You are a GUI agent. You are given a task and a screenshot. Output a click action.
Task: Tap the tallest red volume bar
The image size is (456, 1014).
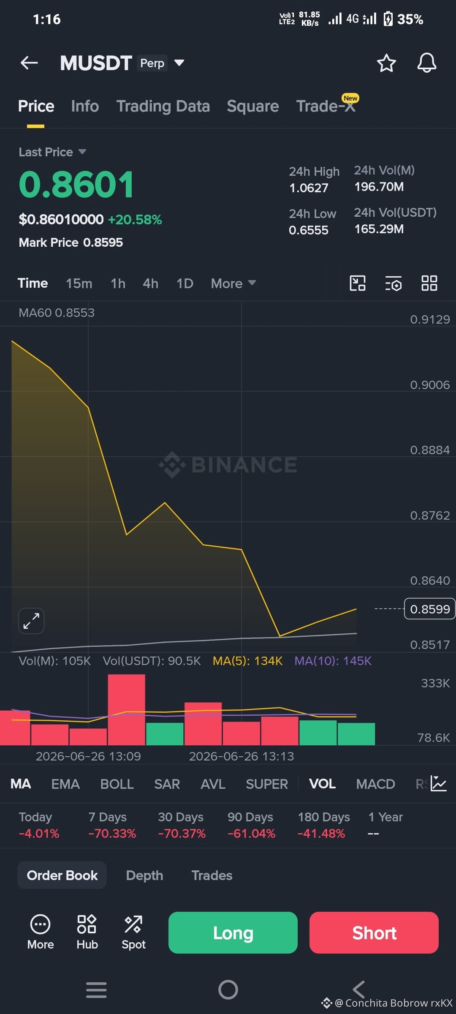click(x=126, y=709)
